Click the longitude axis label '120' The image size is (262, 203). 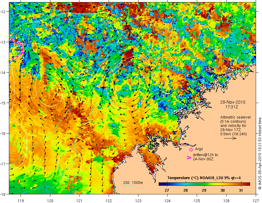50,201
